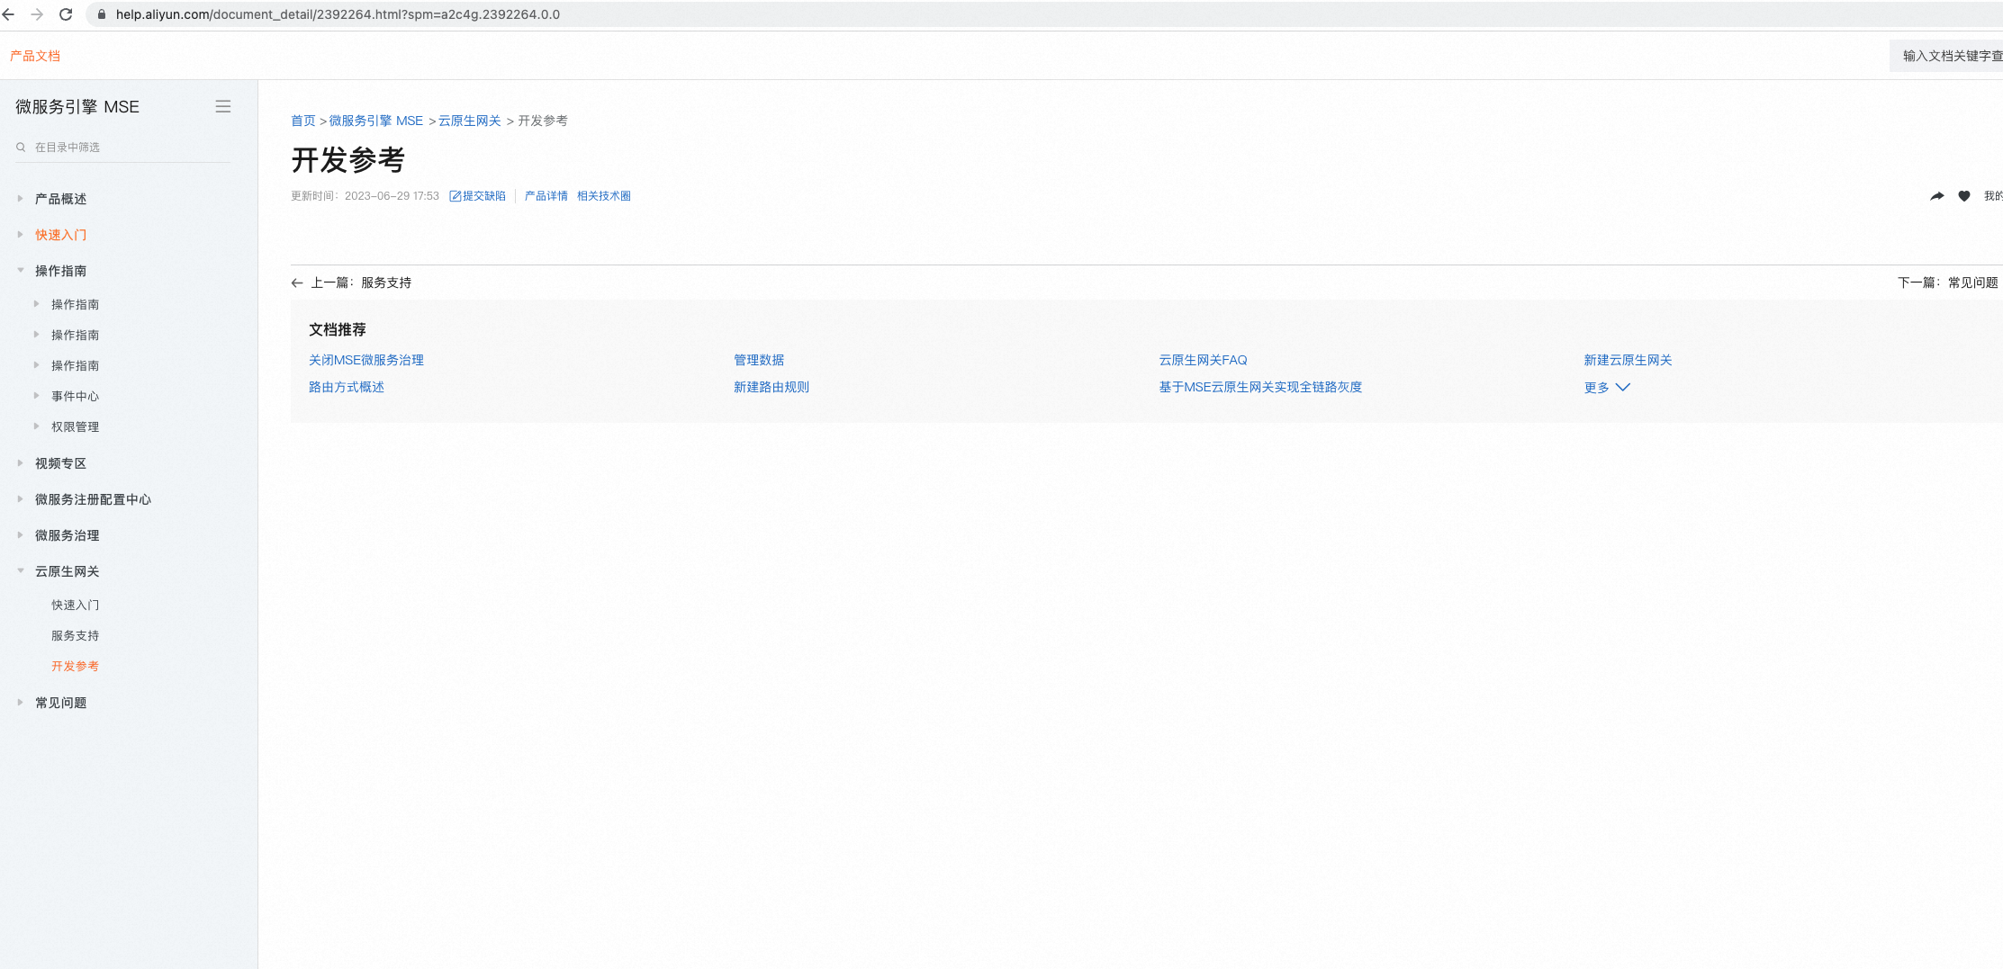Click 微服务引擎 MSE breadcrumb link
Viewport: 2003px width, 969px height.
click(x=376, y=121)
